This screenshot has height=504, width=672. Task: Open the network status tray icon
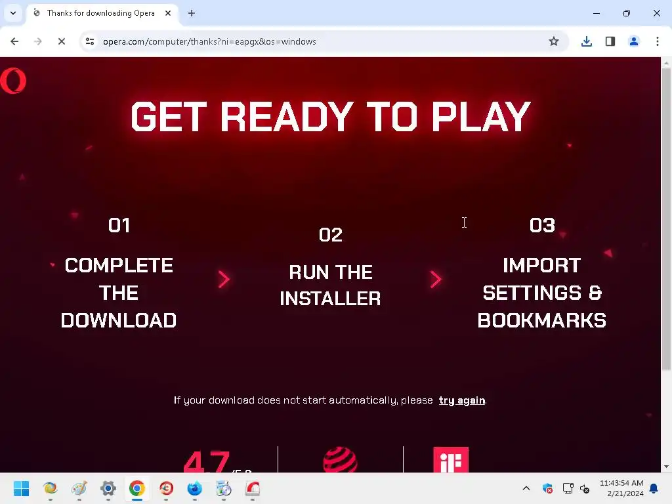point(568,488)
